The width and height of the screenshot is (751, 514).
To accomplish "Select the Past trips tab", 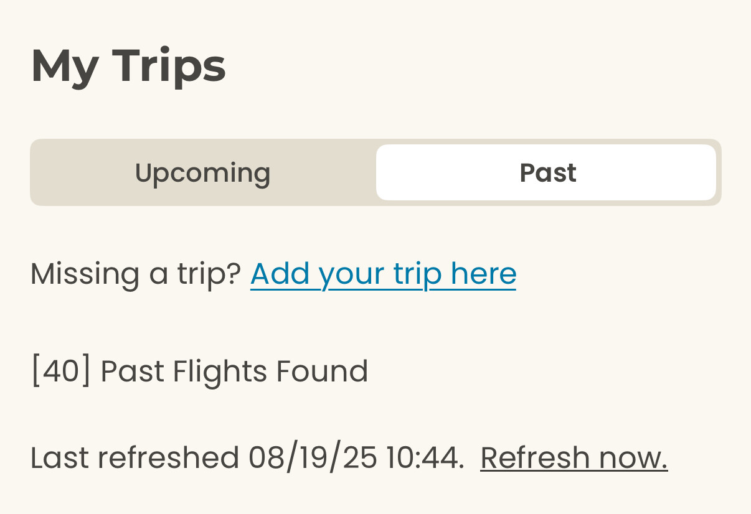I will click(x=547, y=173).
